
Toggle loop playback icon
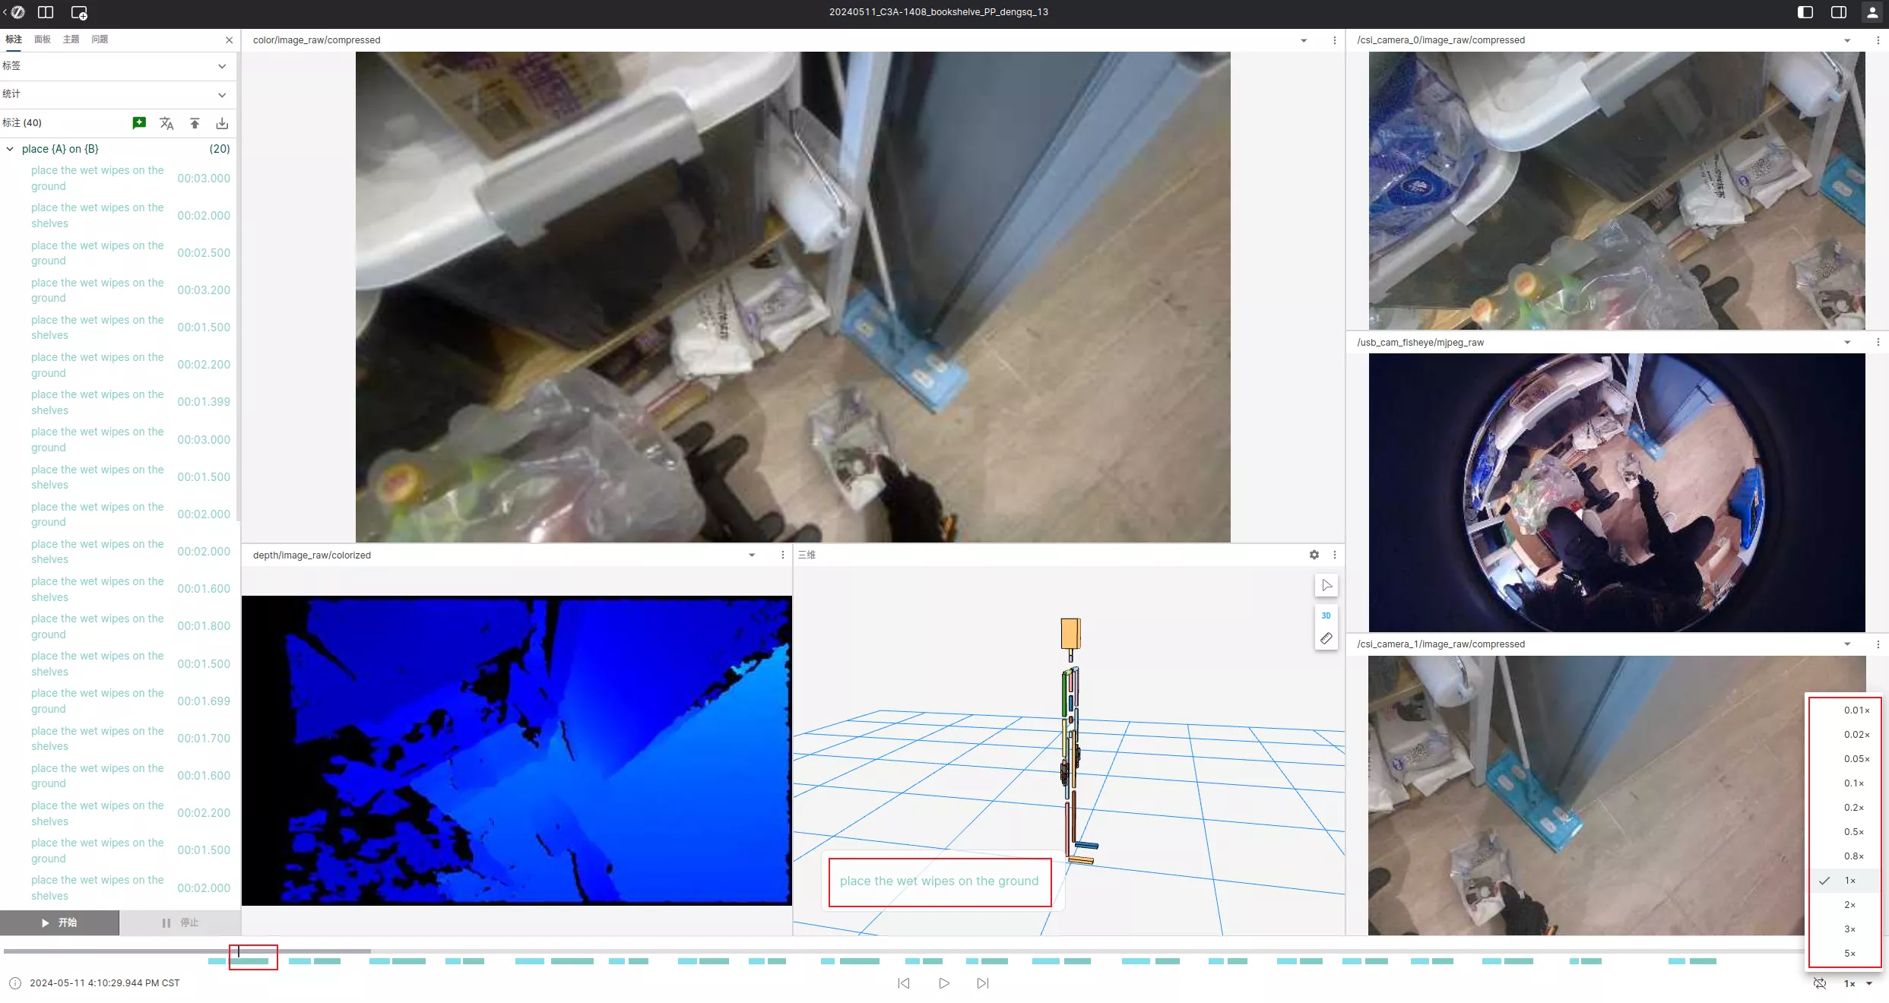(1820, 983)
